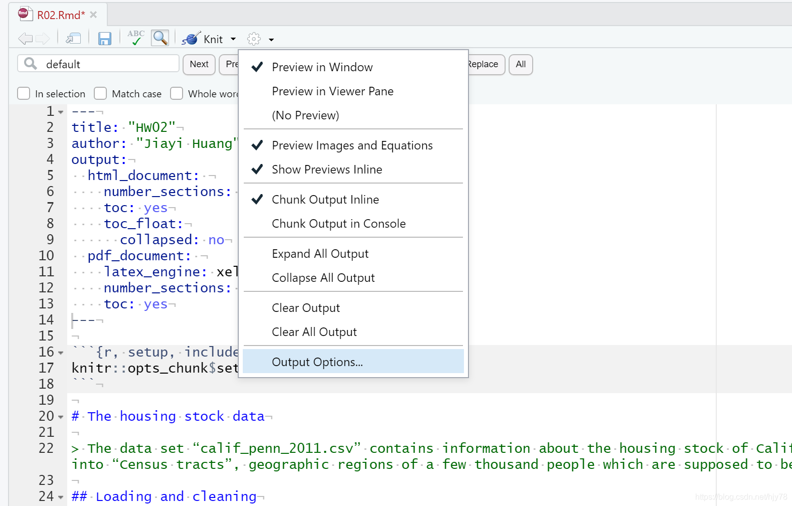792x506 pixels.
Task: Enable the Whole word checkbox
Action: point(177,93)
